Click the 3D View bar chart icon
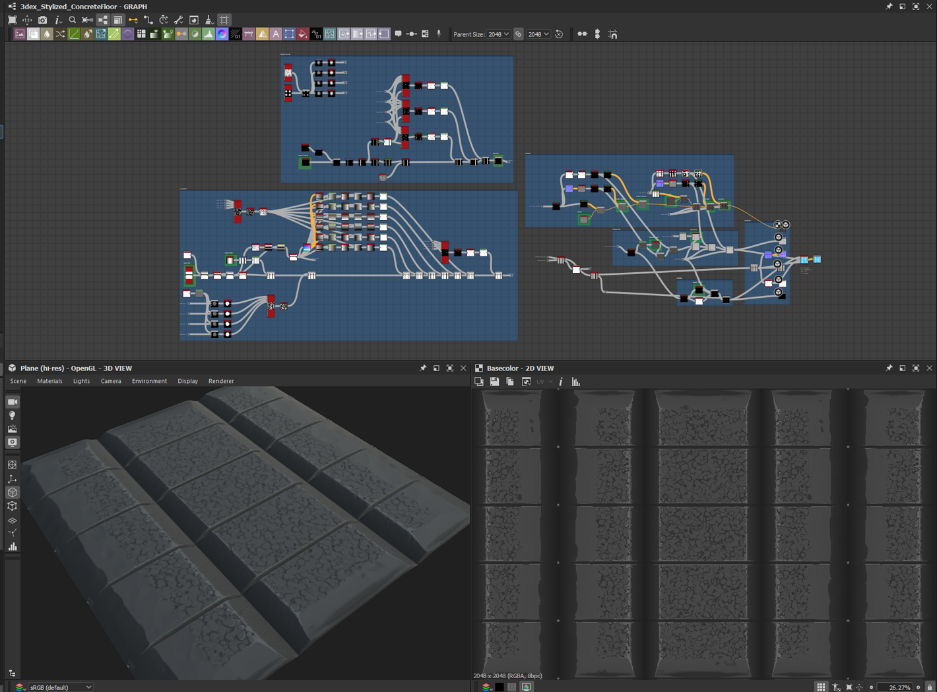 click(x=13, y=546)
